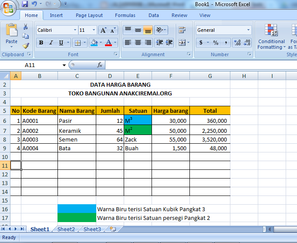297x243 pixels.
Task: Open the Calibri font name dropdown
Action: coord(75,30)
